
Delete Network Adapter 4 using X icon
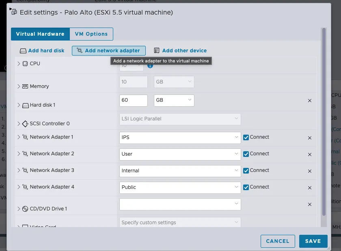310,188
